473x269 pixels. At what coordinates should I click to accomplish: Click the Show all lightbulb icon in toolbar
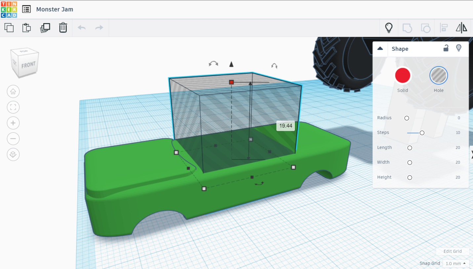(389, 28)
